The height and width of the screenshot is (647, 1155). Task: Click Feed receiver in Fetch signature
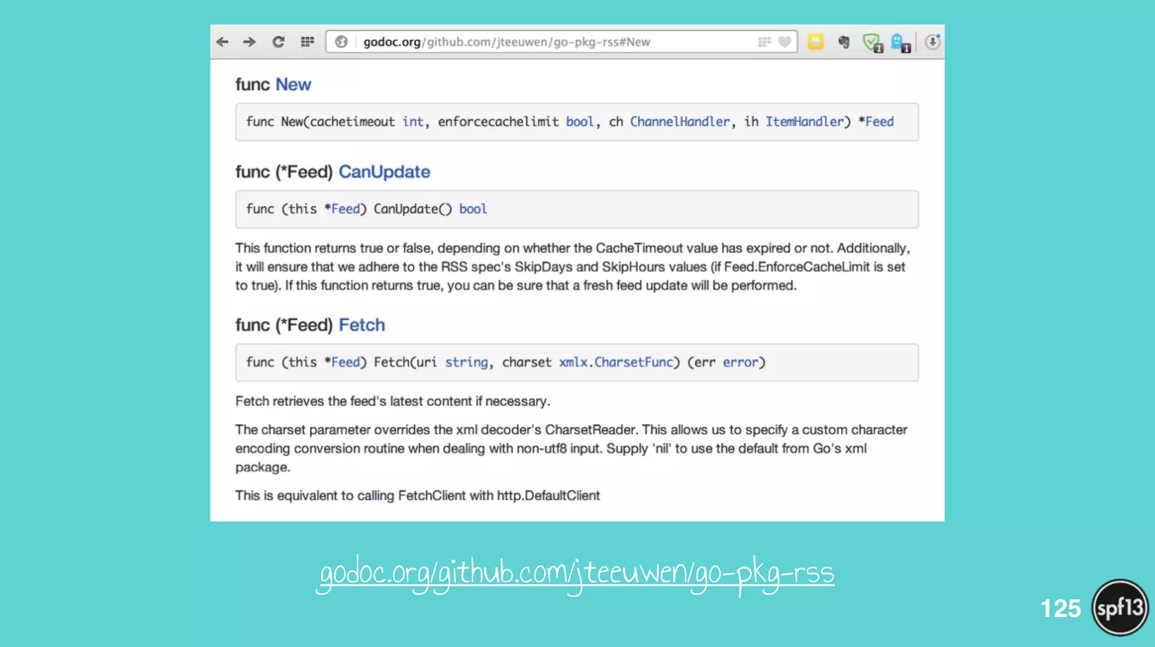click(345, 363)
